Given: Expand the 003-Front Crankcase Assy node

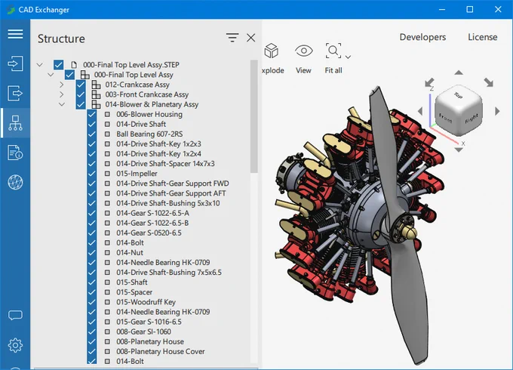Looking at the screenshot, I should [x=62, y=94].
